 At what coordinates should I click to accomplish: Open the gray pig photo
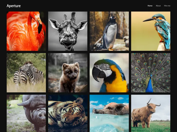26,113
